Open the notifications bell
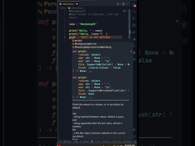Screen dimensions: 195x146 click(135, 141)
